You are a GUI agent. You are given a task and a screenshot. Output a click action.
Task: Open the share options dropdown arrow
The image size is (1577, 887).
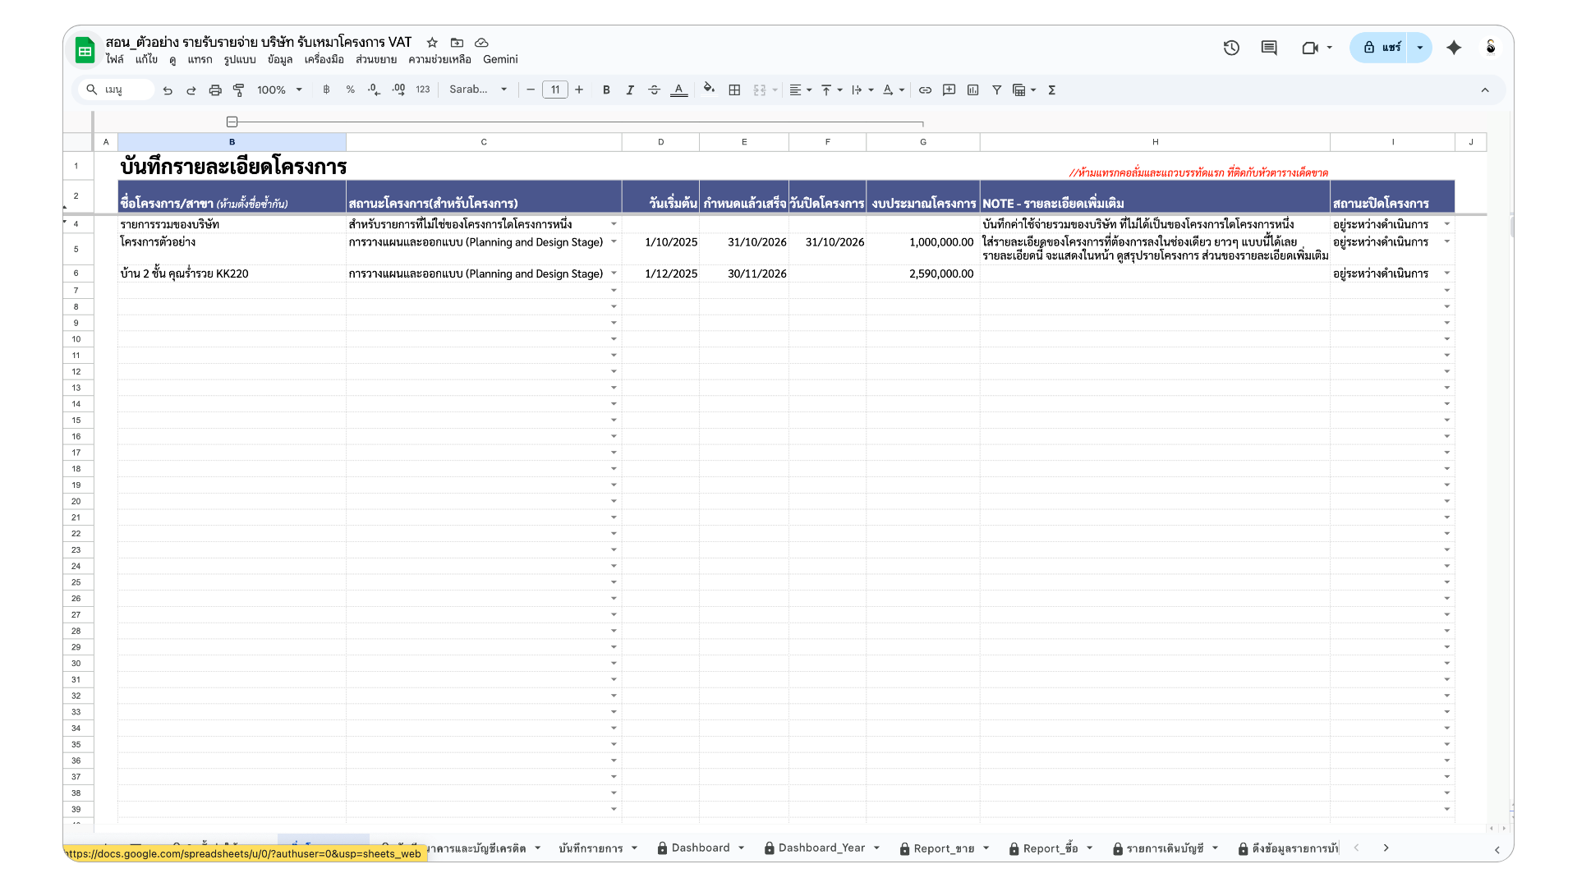pyautogui.click(x=1420, y=48)
